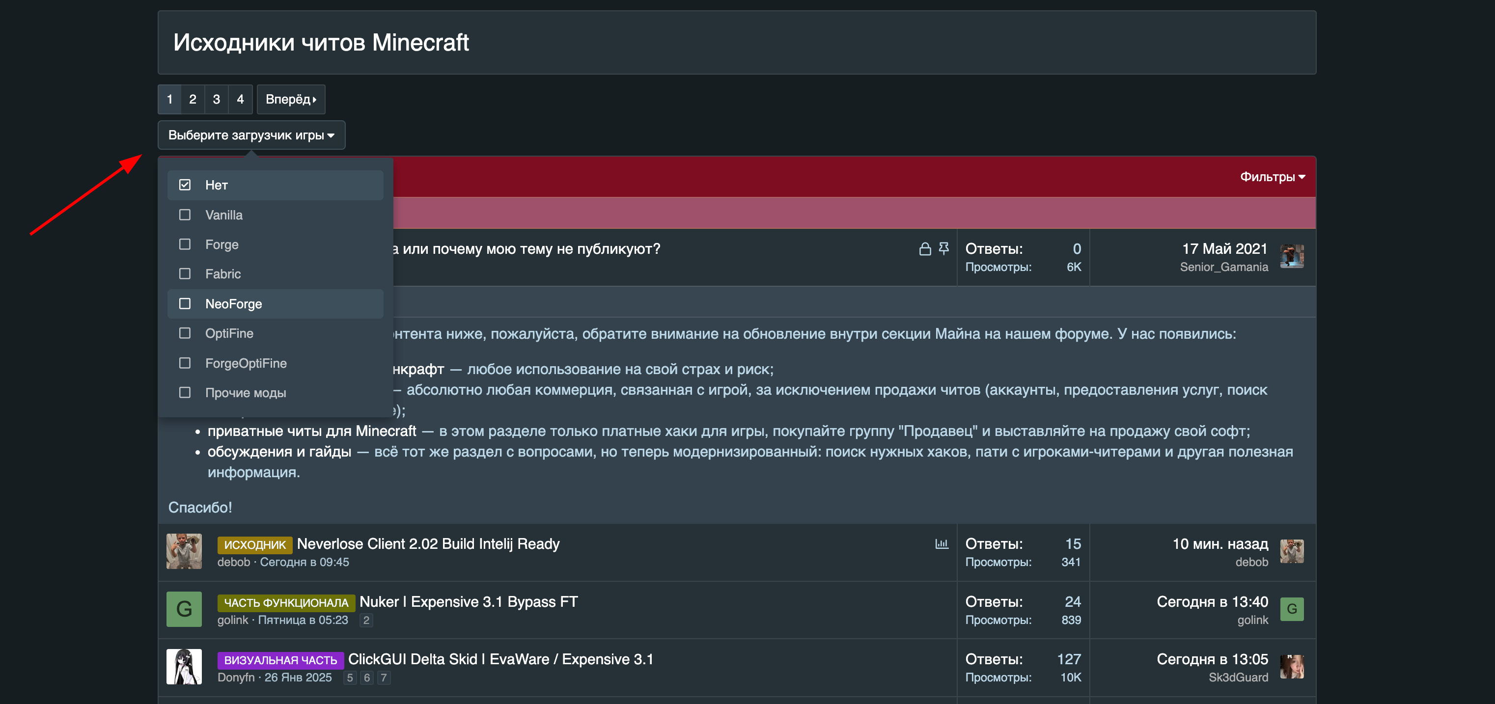Screen dimensions: 1495x704
Task: Click the lock icon on pinned thread
Action: pos(925,249)
